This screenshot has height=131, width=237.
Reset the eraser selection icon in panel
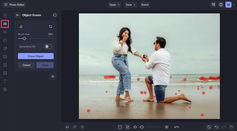click(50, 27)
